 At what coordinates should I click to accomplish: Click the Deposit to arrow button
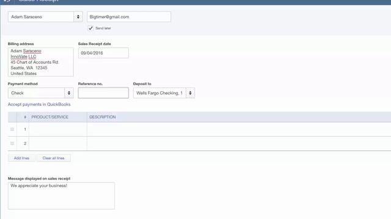[x=190, y=93]
